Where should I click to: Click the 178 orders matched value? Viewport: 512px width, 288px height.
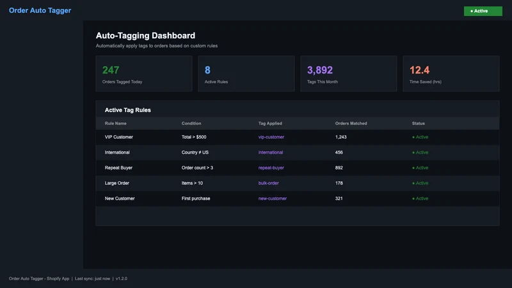click(339, 183)
